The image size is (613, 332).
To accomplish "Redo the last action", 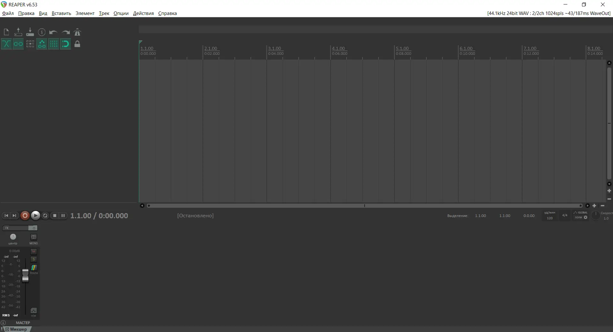I will [66, 32].
